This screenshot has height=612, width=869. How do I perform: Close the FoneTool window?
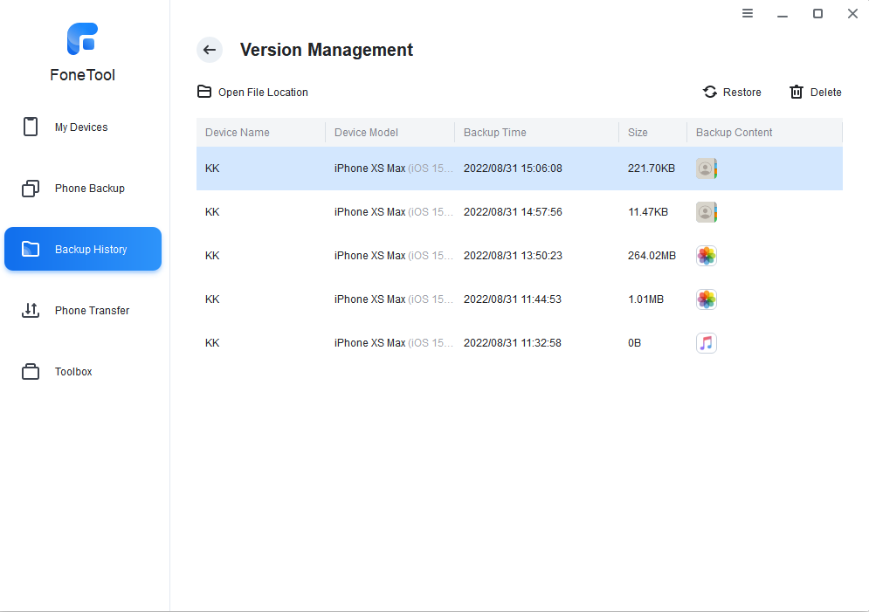(852, 13)
